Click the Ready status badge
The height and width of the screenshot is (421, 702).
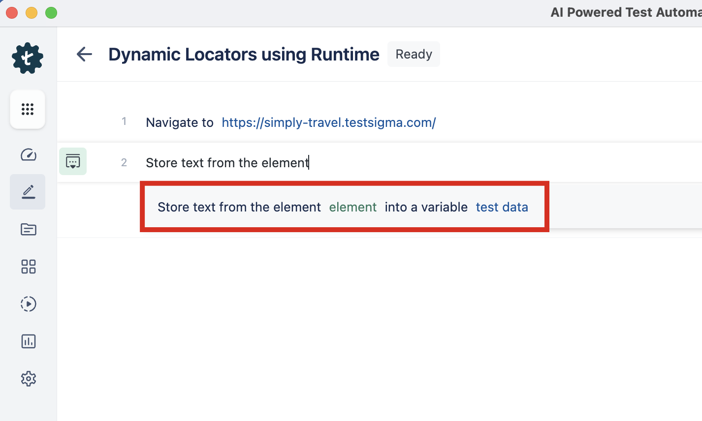click(x=413, y=54)
